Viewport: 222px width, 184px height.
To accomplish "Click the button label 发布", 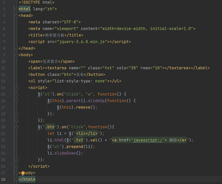I will click(x=80, y=74).
